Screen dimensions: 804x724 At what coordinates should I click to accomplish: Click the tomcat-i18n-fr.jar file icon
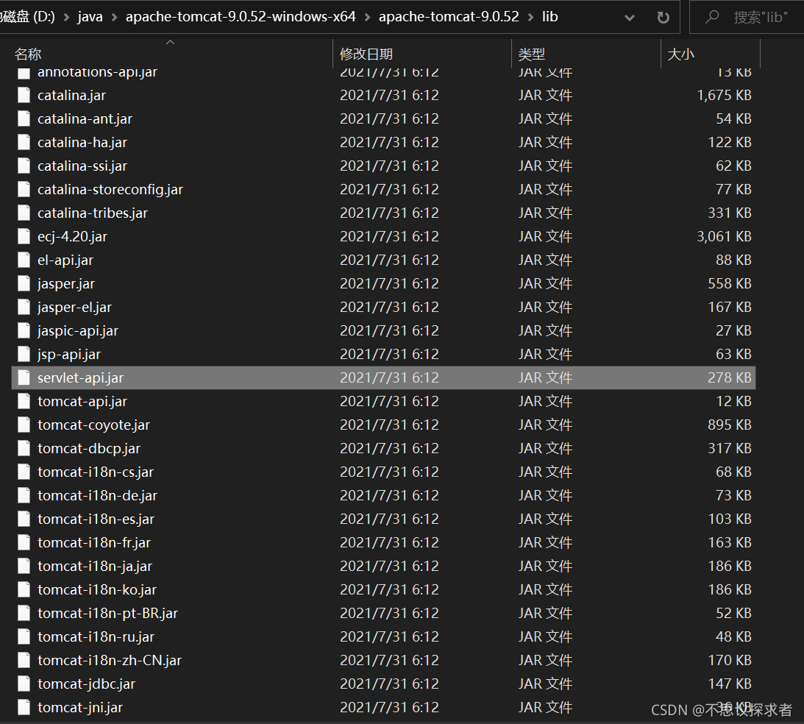click(x=24, y=542)
